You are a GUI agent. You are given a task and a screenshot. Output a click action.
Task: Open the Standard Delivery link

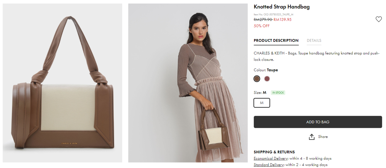269,165
